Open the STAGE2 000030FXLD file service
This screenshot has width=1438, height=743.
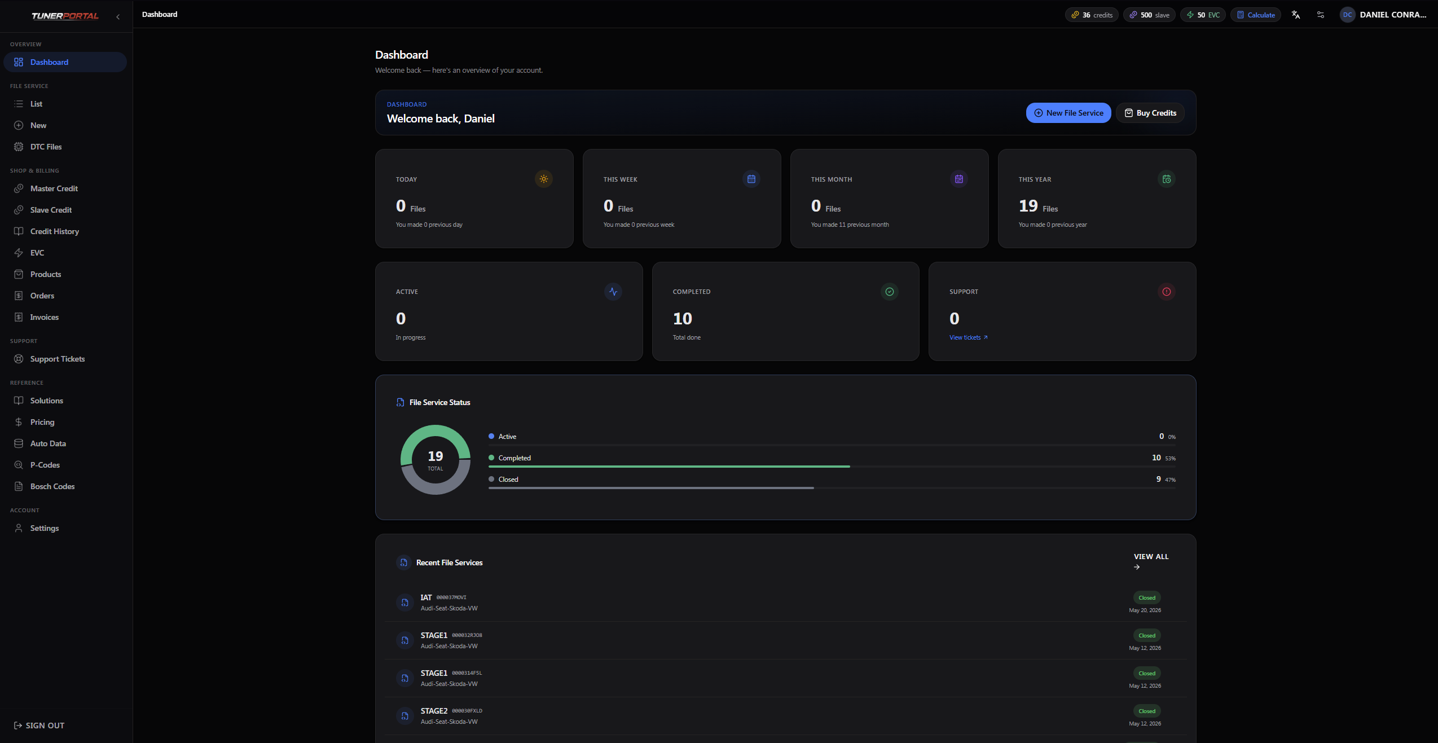[785, 716]
